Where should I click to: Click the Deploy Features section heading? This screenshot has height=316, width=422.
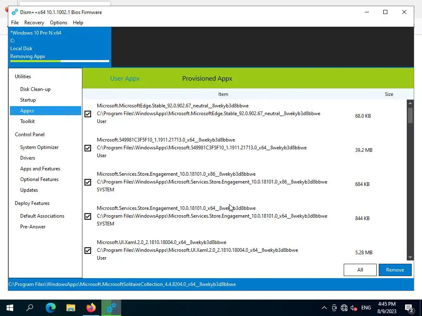tap(32, 203)
